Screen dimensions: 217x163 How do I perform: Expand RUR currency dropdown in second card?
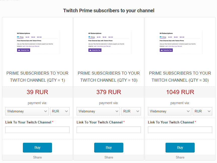131,111
